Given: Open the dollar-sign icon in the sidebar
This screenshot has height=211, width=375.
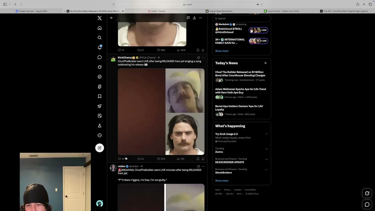Looking at the screenshot, I should pos(100,86).
